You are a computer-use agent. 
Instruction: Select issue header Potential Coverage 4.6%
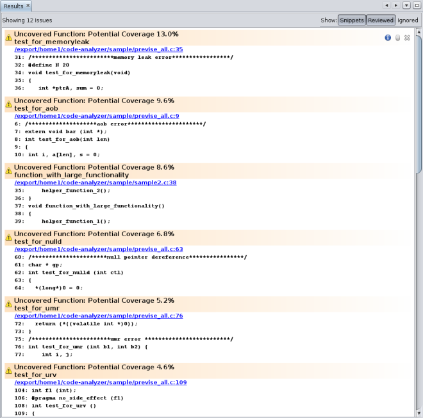point(210,371)
